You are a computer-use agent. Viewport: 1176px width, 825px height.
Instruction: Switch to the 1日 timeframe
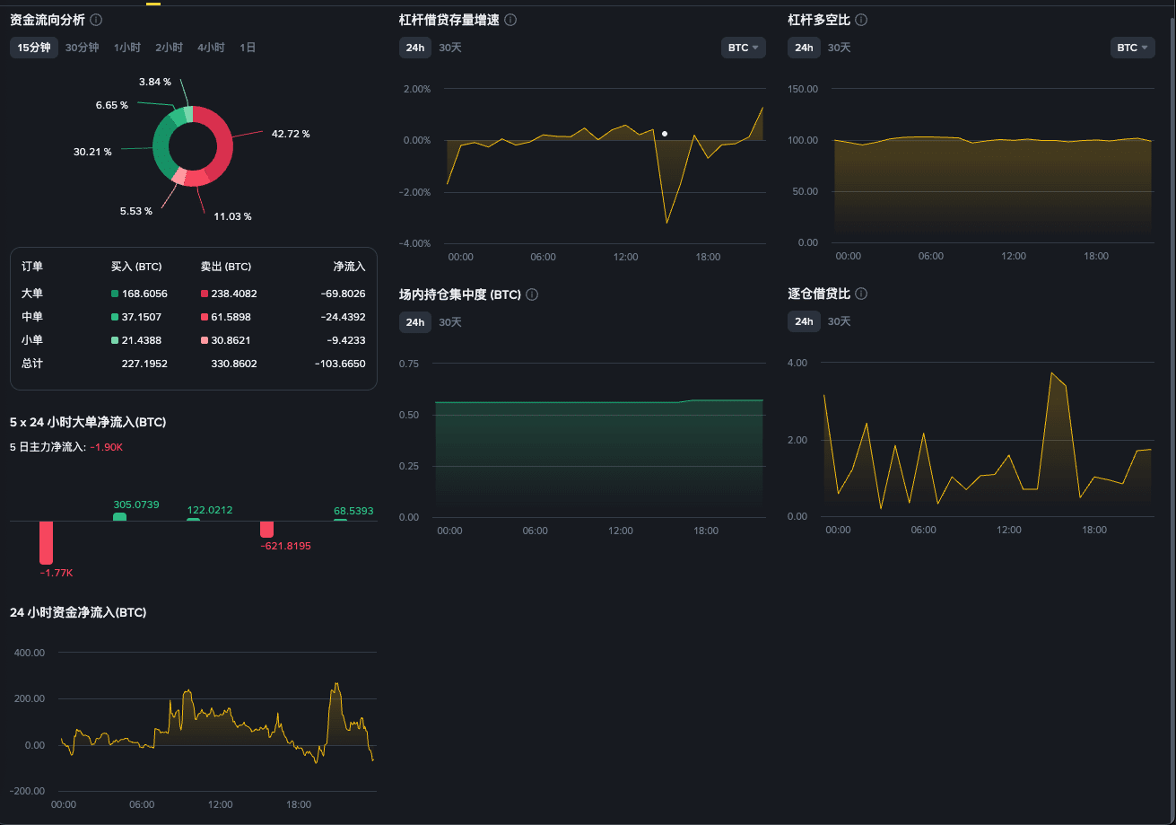pos(248,48)
